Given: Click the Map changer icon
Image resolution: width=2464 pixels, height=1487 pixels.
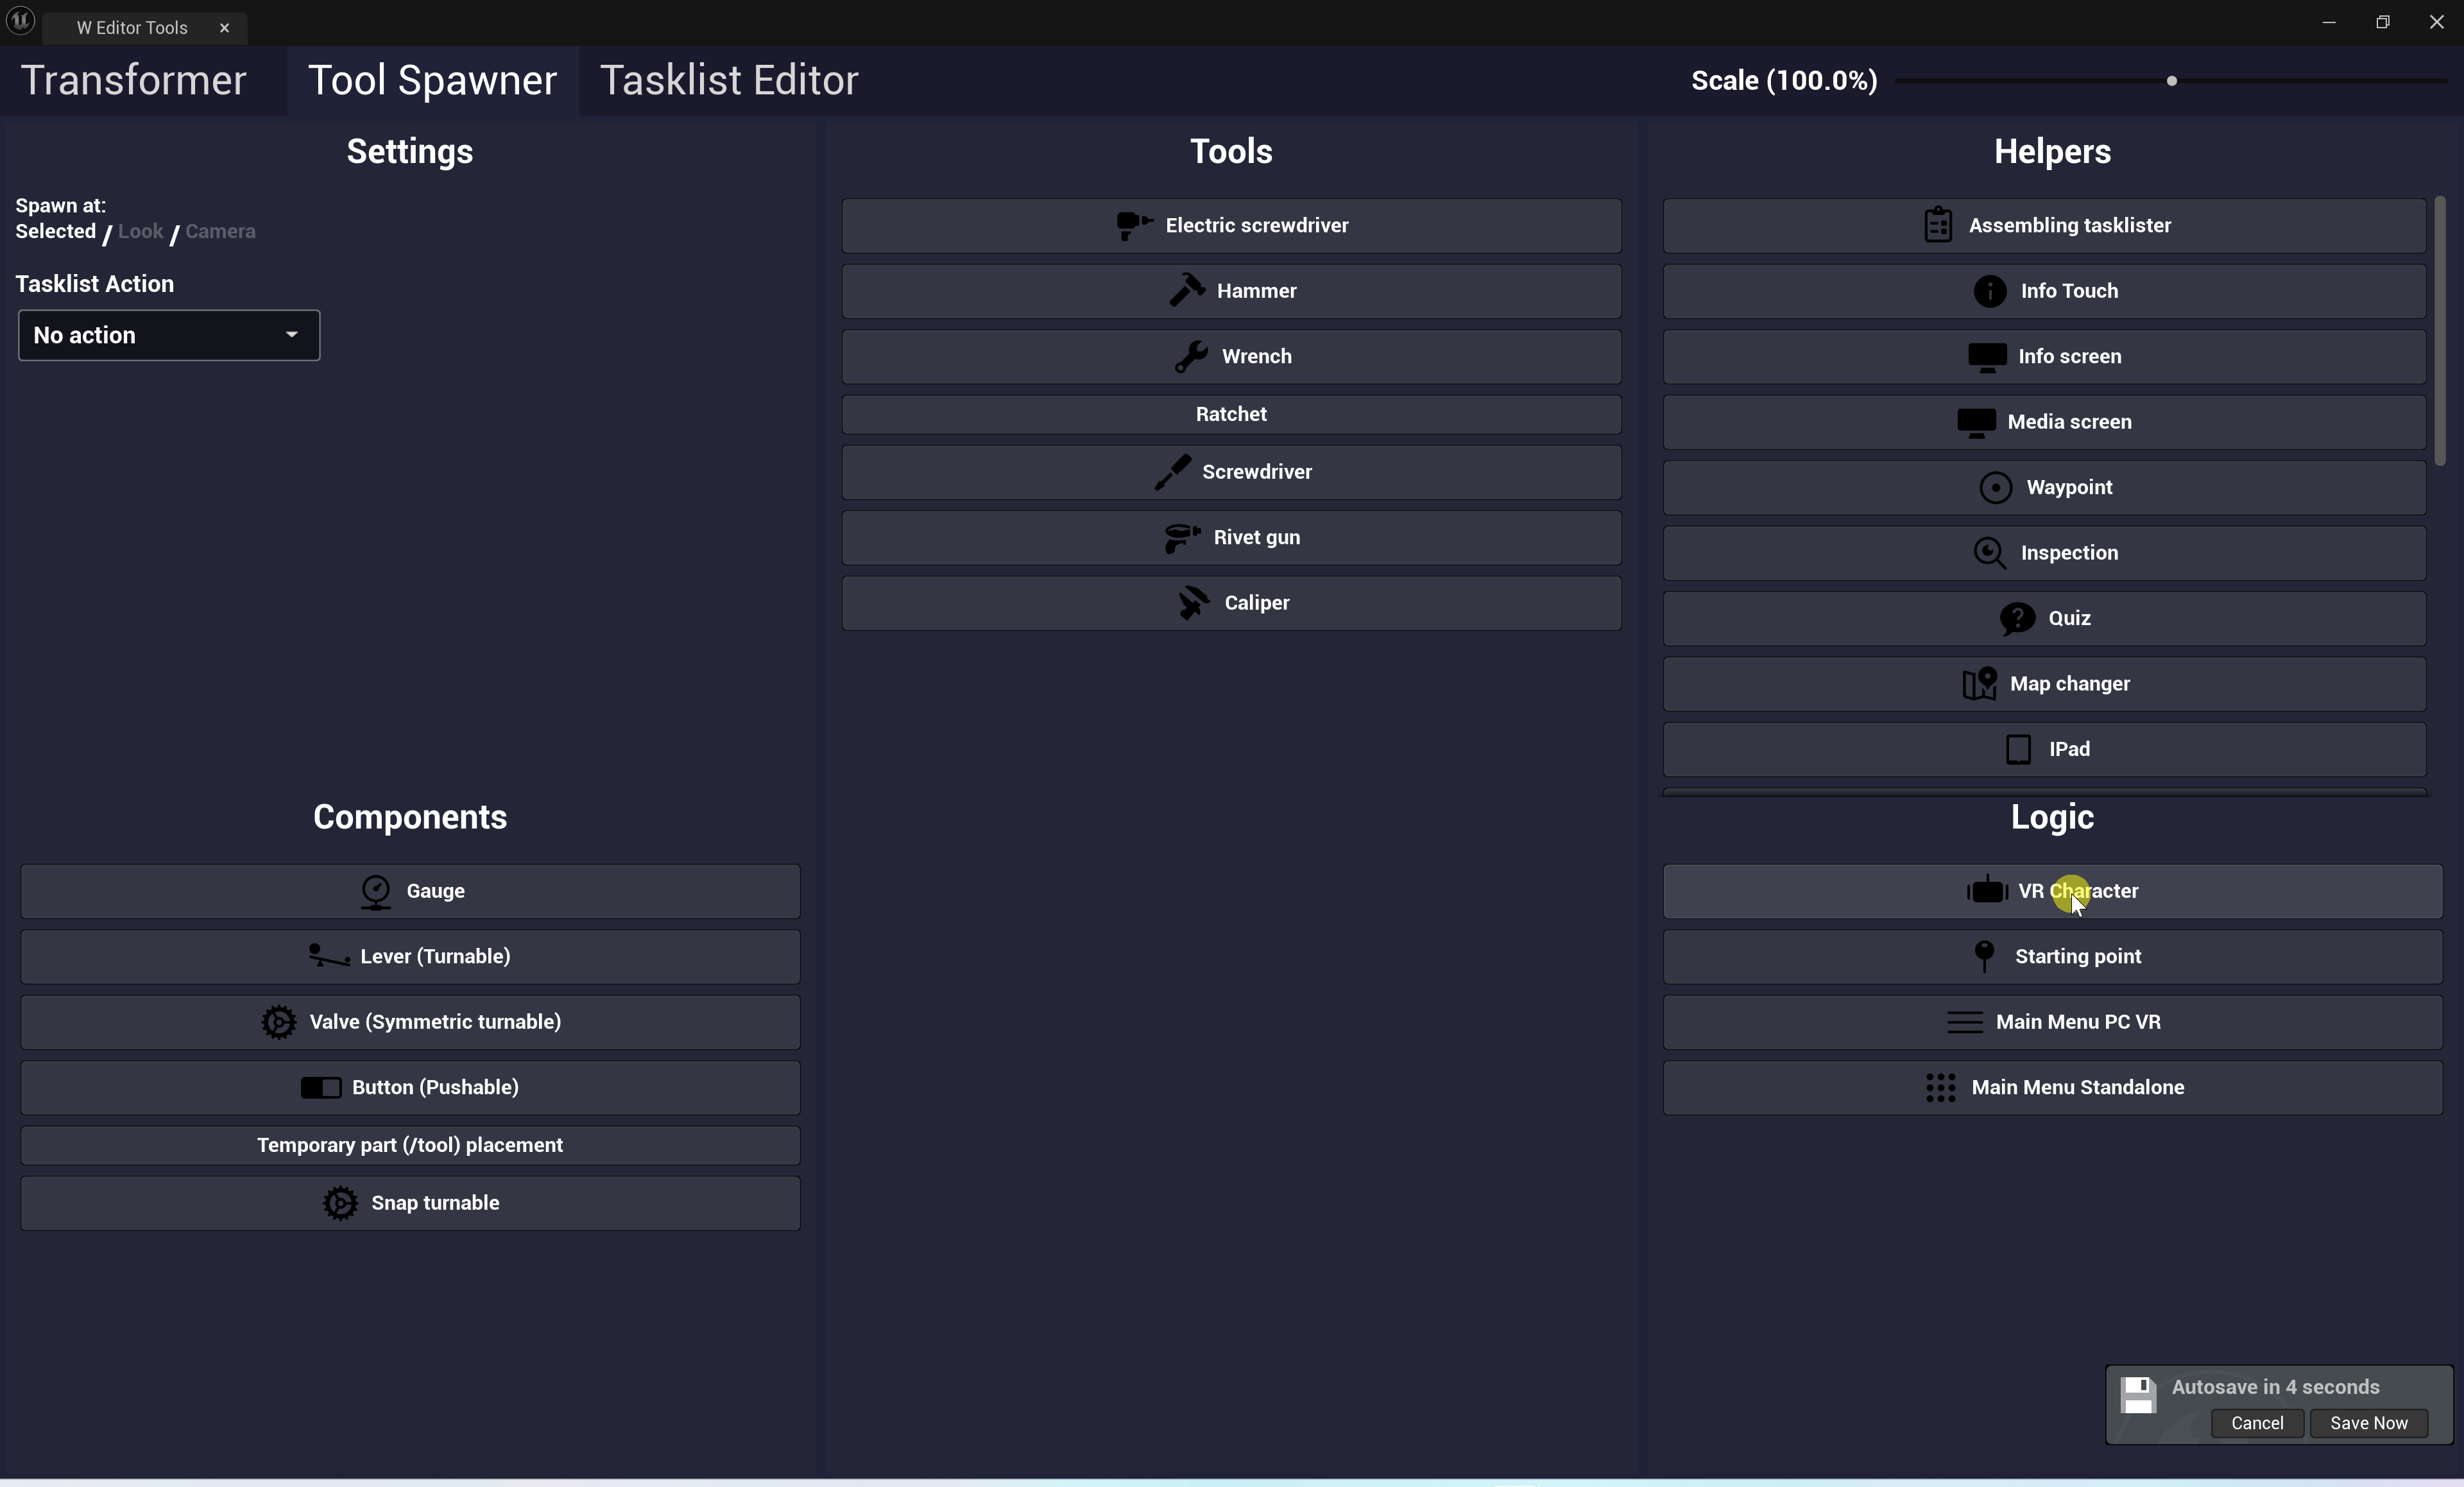Looking at the screenshot, I should tap(1979, 683).
